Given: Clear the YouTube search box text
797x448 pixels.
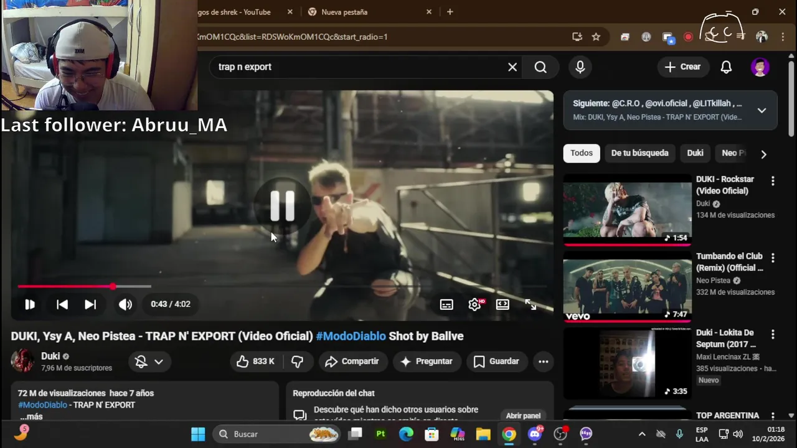Looking at the screenshot, I should tap(512, 67).
